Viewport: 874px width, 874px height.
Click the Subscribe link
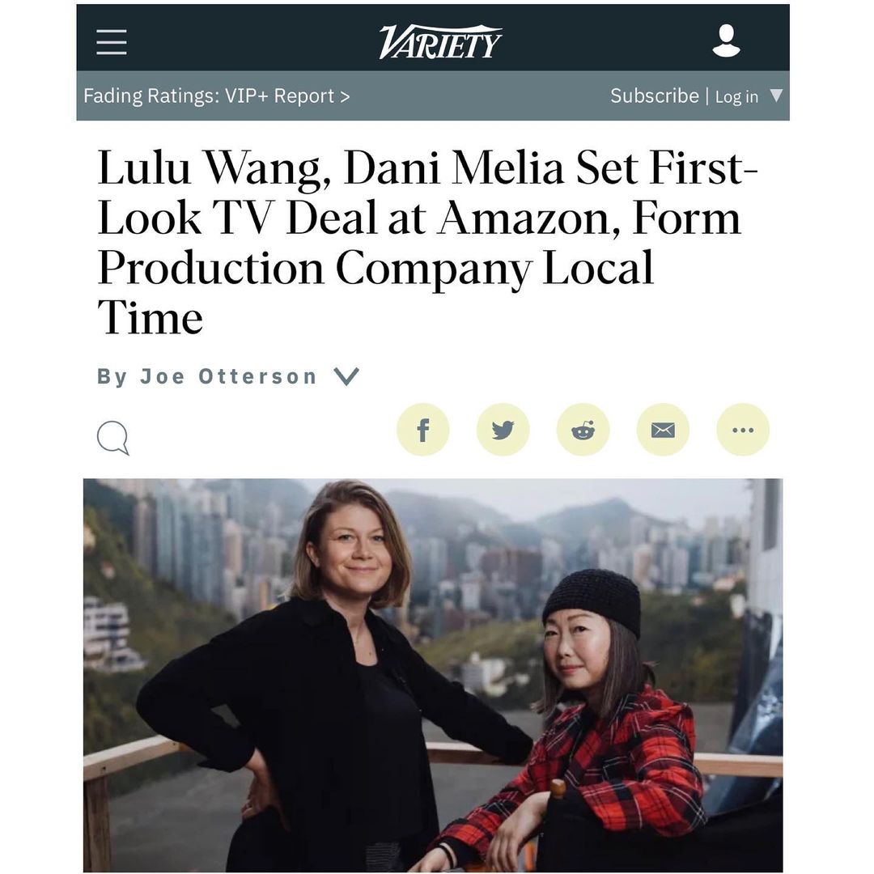(655, 95)
